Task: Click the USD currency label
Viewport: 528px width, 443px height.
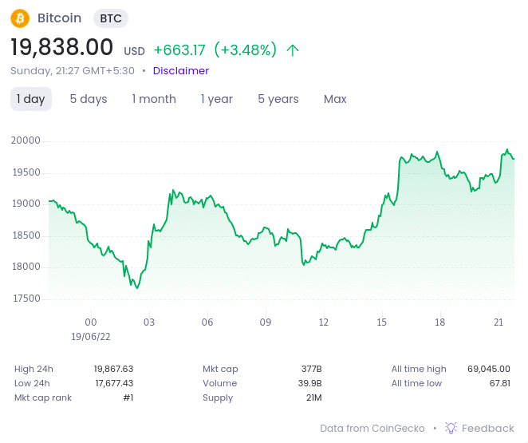Action: (134, 51)
